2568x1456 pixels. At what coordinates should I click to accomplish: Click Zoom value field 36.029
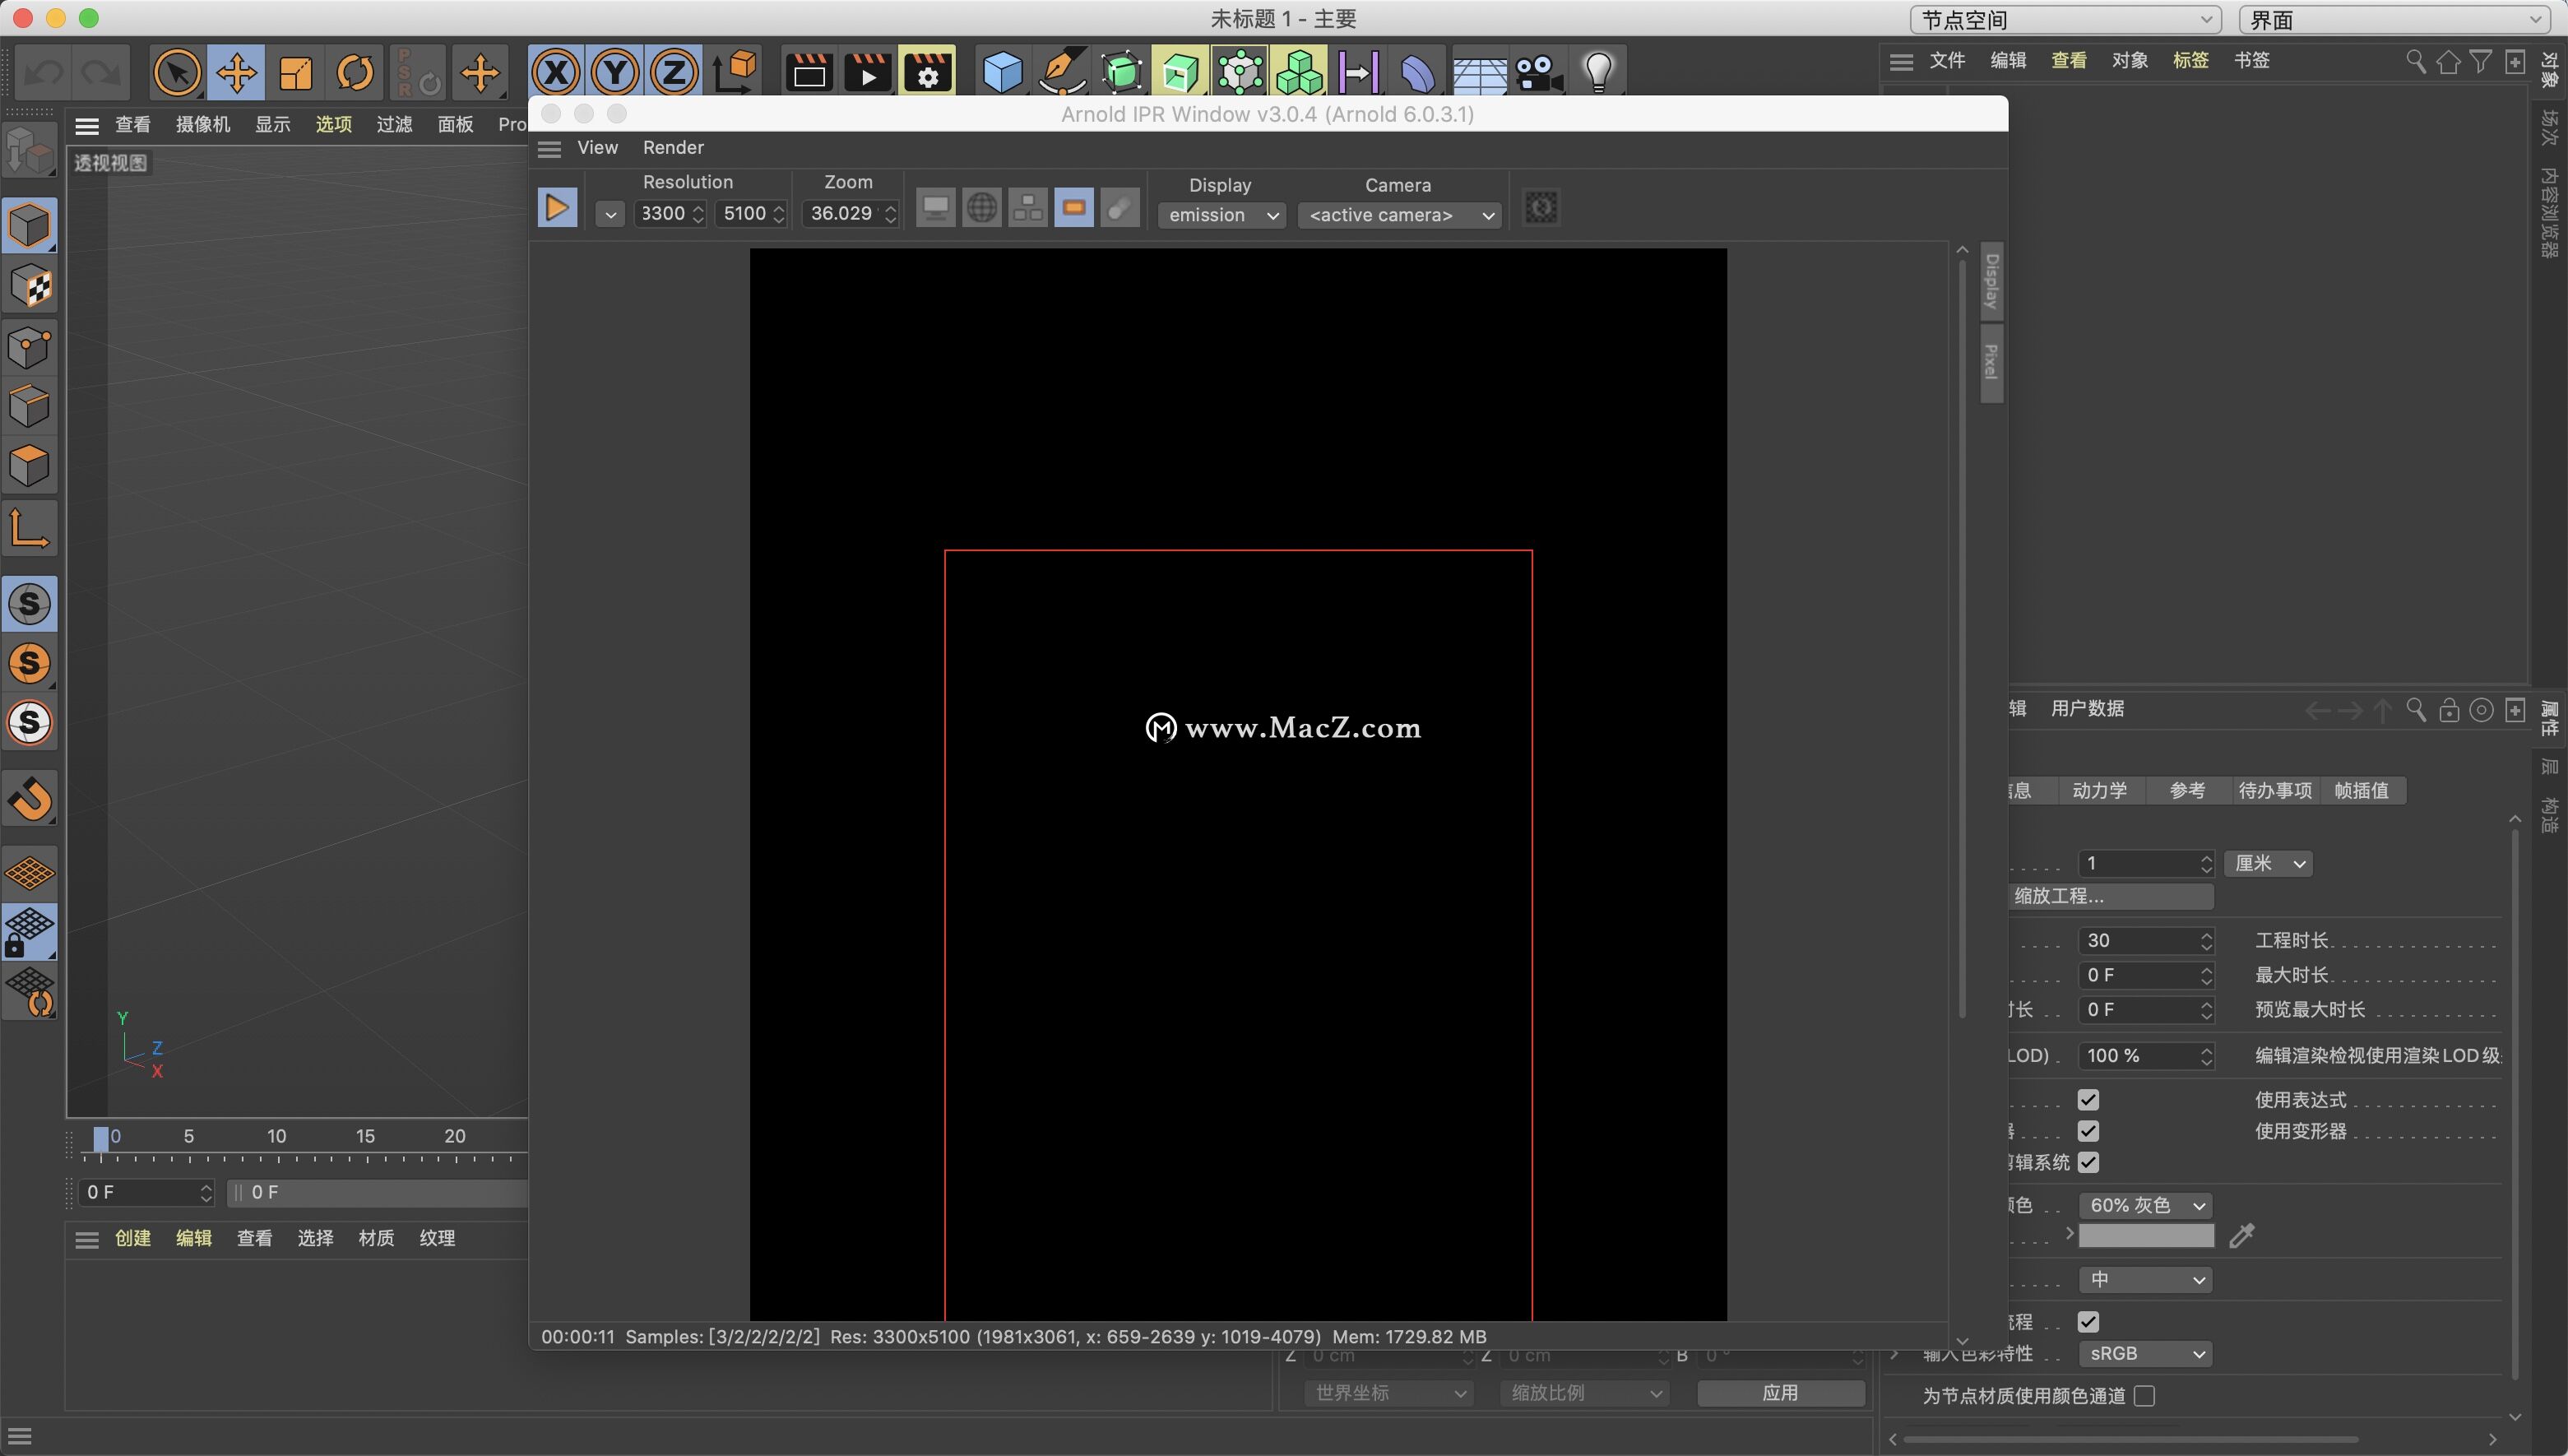coord(850,213)
